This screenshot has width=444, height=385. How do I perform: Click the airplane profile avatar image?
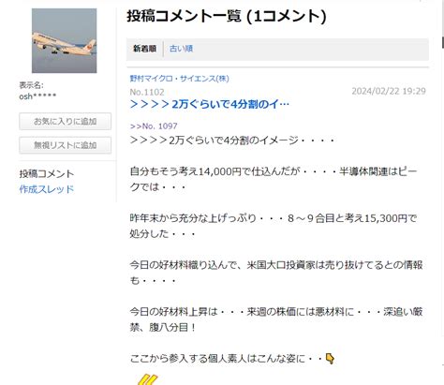[65, 40]
